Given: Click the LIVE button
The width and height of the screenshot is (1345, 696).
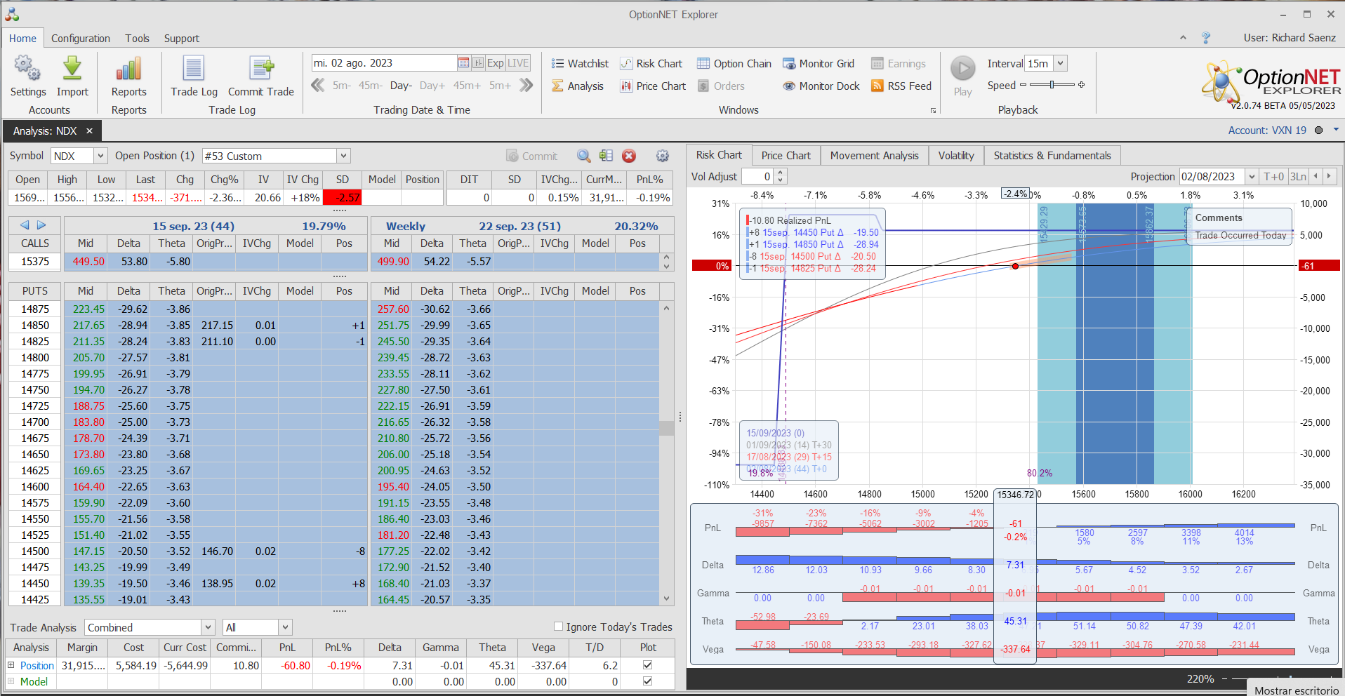Looking at the screenshot, I should coord(518,63).
